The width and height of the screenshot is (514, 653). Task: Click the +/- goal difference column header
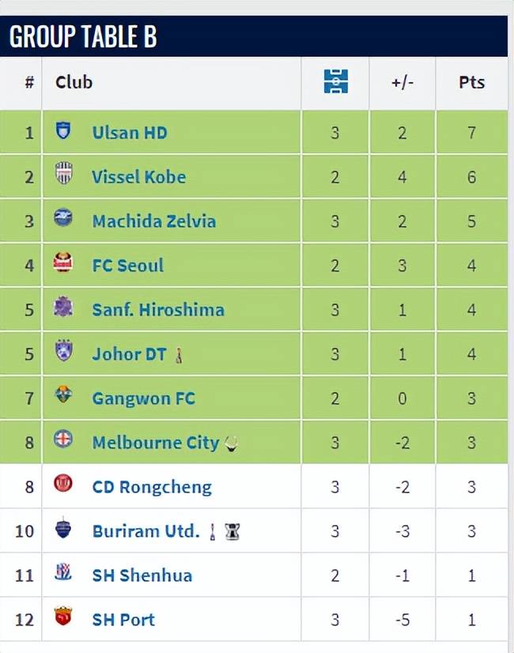click(x=402, y=82)
